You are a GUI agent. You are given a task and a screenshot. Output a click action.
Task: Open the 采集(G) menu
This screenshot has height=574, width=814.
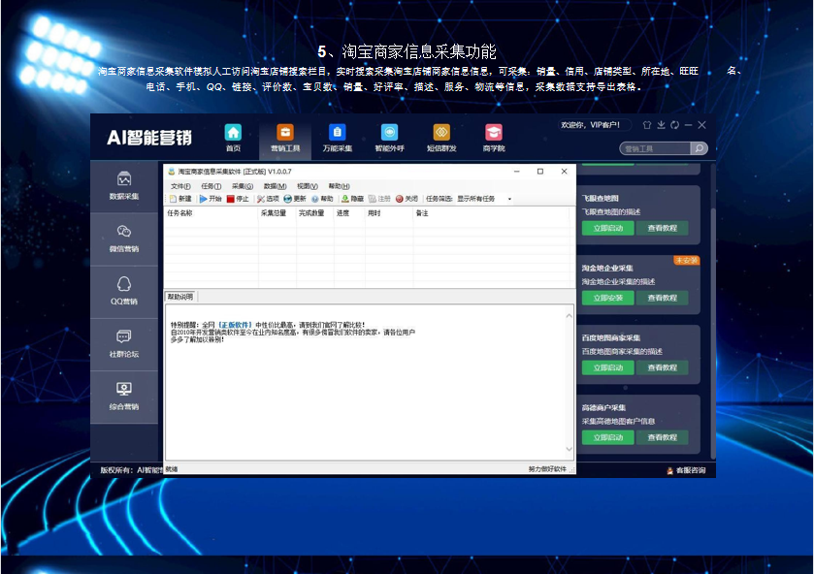(243, 186)
